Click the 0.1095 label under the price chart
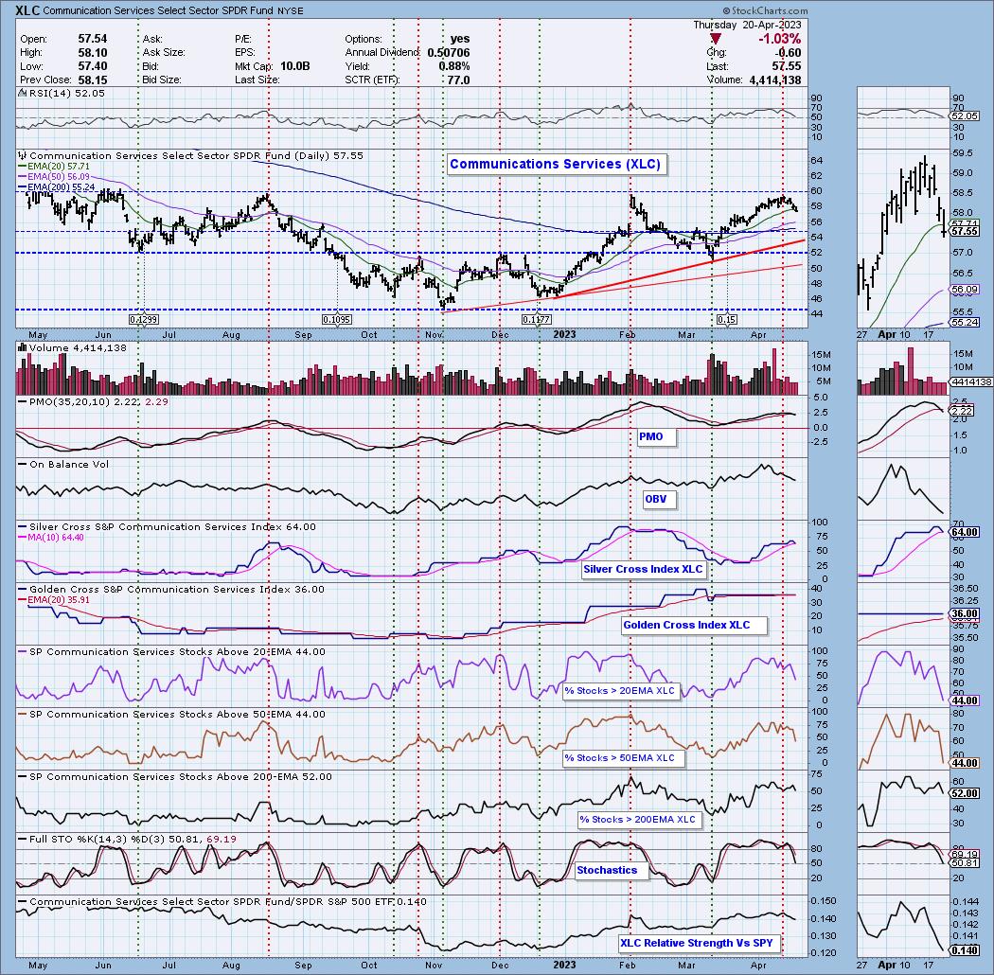Viewport: 994px width, 975px height. tap(337, 320)
